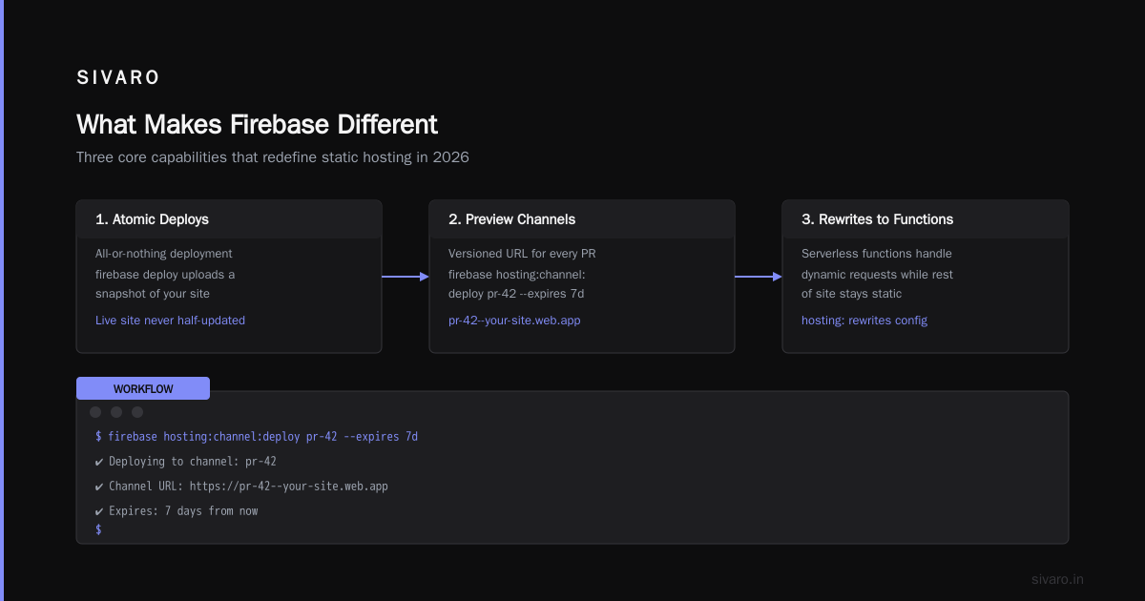Click 'of site stays static' text

pyautogui.click(x=851, y=294)
